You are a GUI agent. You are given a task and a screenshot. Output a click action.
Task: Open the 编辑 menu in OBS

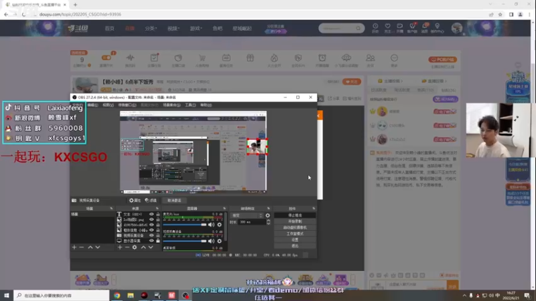click(92, 105)
